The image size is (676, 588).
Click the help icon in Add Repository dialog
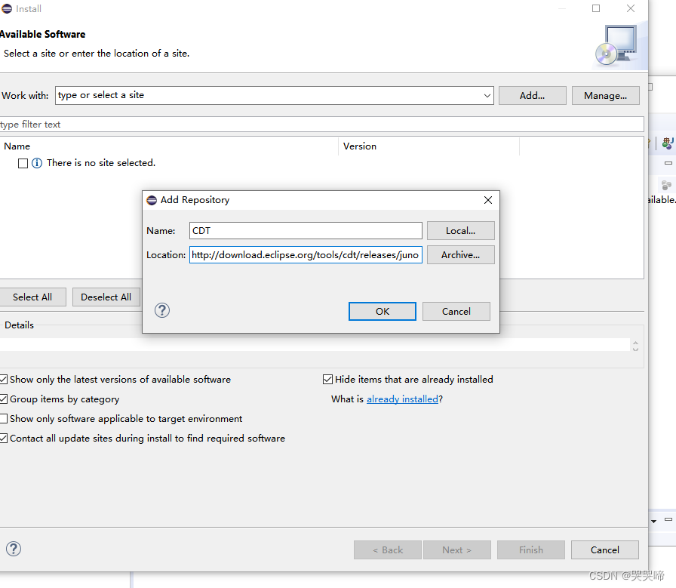pyautogui.click(x=162, y=310)
